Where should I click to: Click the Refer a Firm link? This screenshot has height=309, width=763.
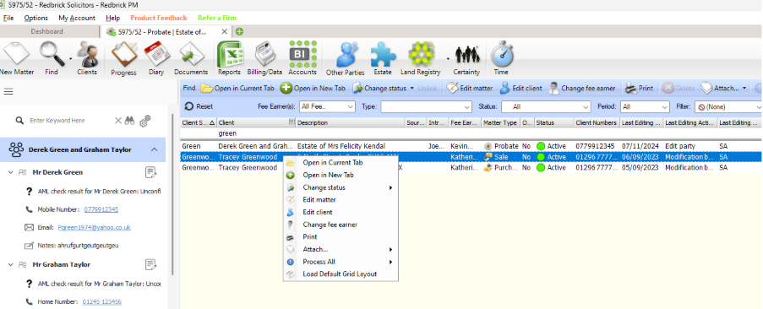[217, 18]
